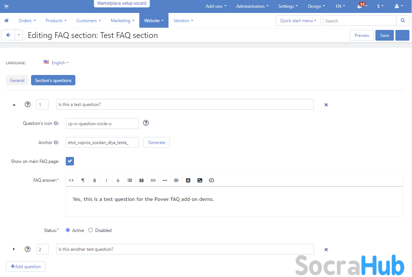Expand the second question section arrow
The image size is (412, 277).
(14, 249)
